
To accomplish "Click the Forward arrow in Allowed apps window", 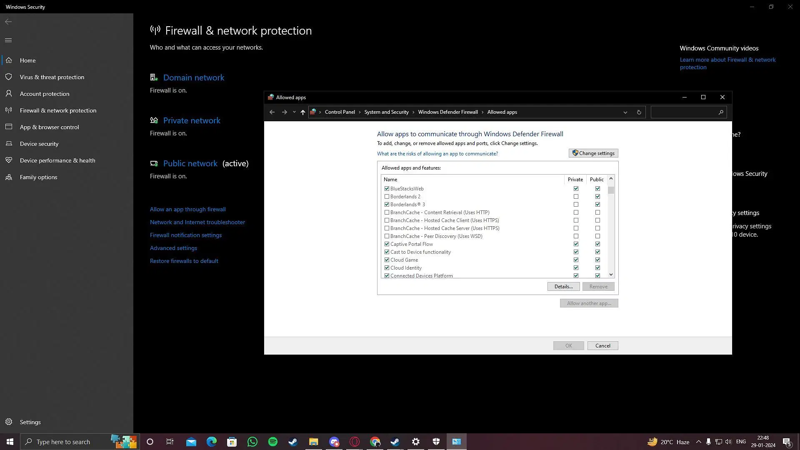I will pyautogui.click(x=285, y=112).
